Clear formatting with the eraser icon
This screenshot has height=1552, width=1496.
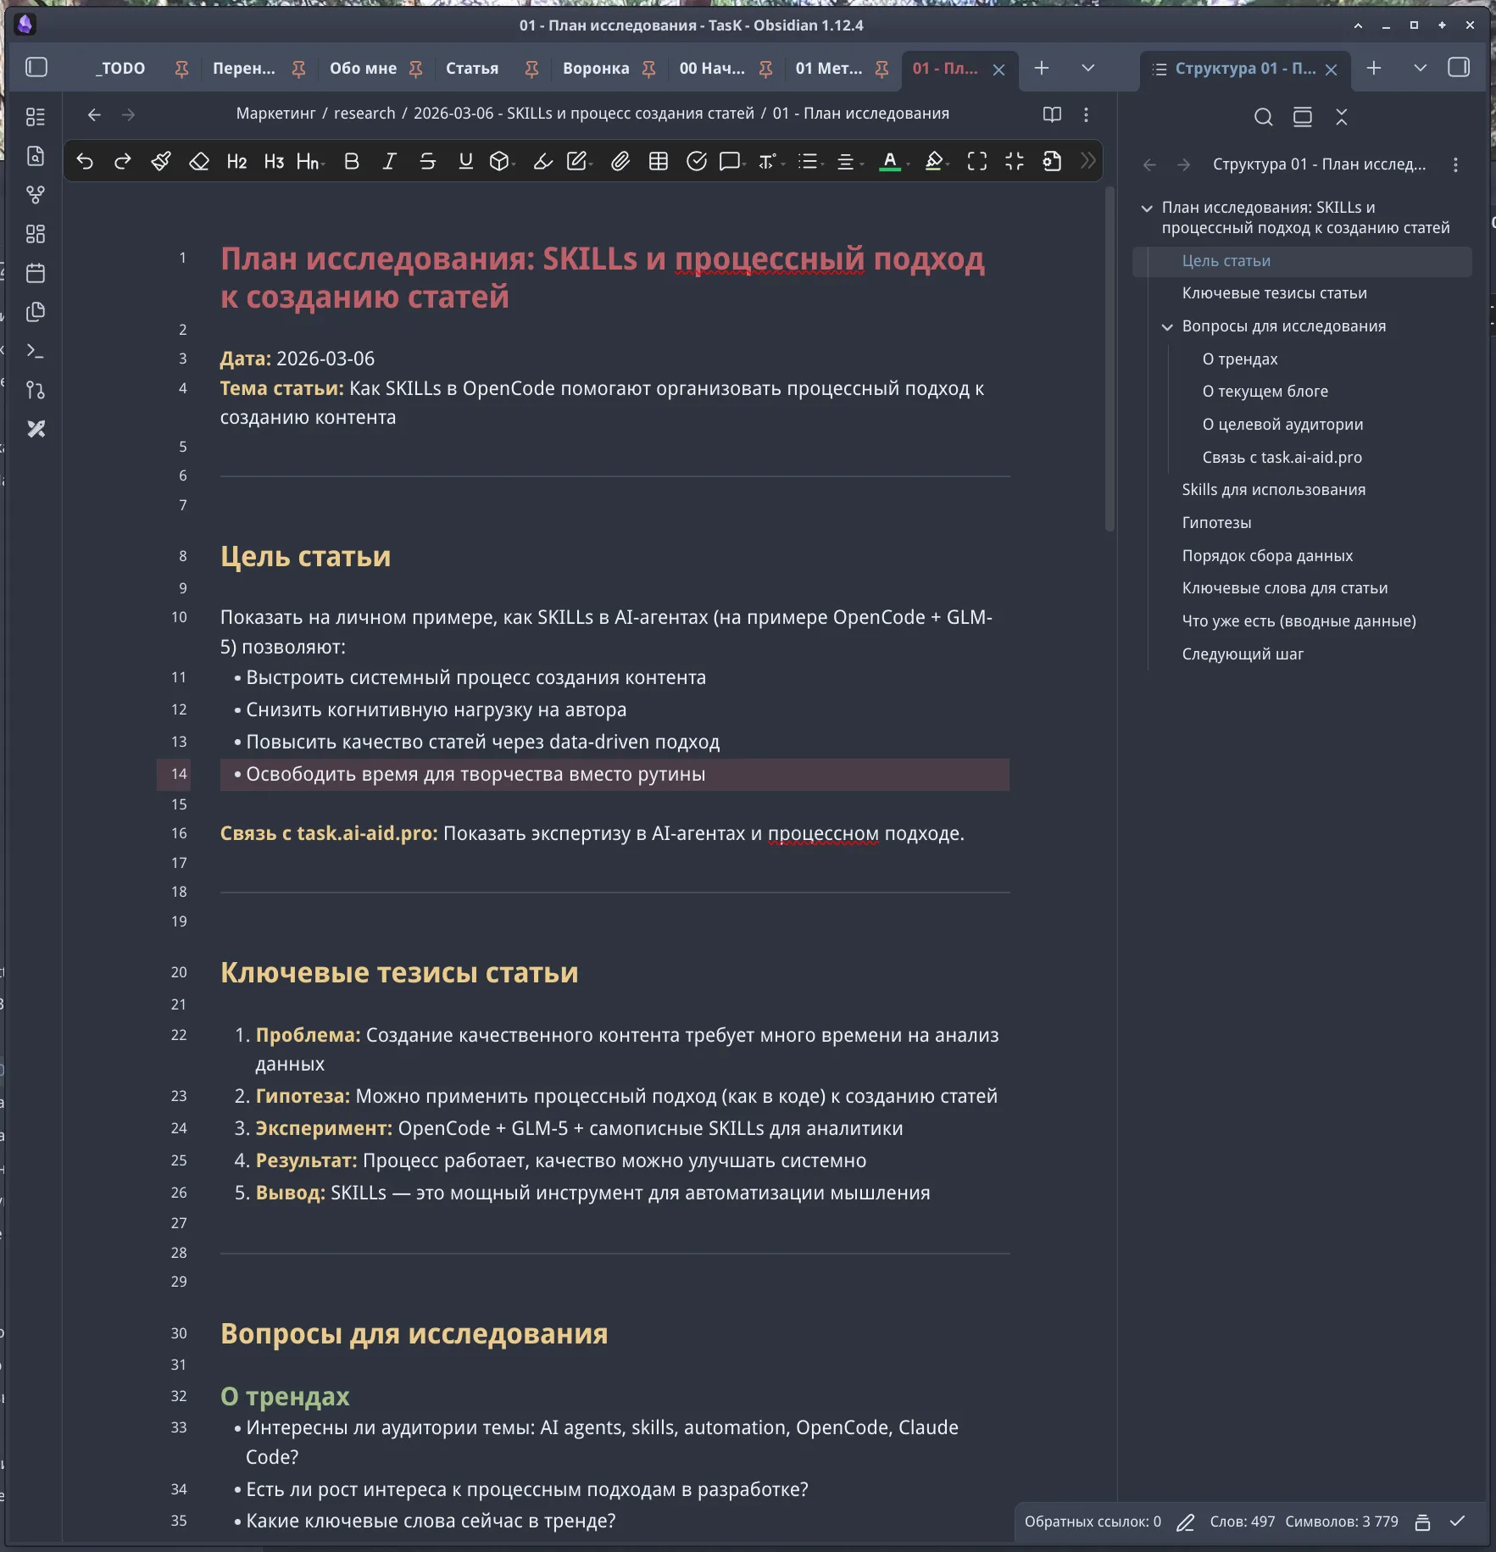coord(199,161)
